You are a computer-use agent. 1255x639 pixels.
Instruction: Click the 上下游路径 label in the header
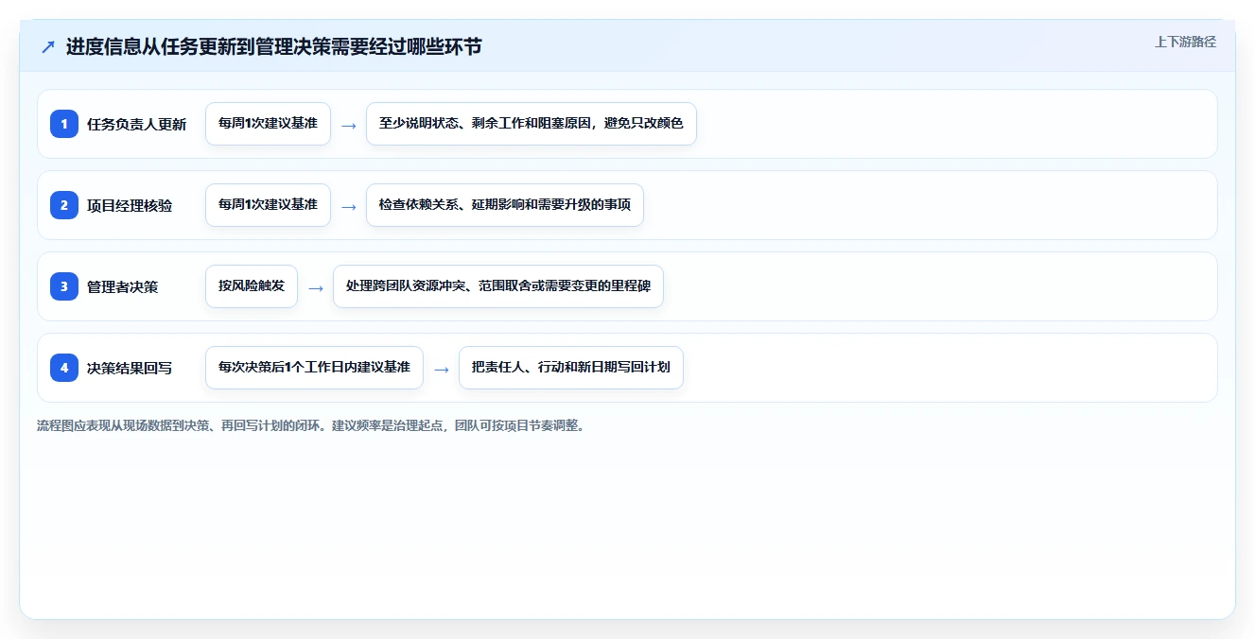pyautogui.click(x=1185, y=43)
